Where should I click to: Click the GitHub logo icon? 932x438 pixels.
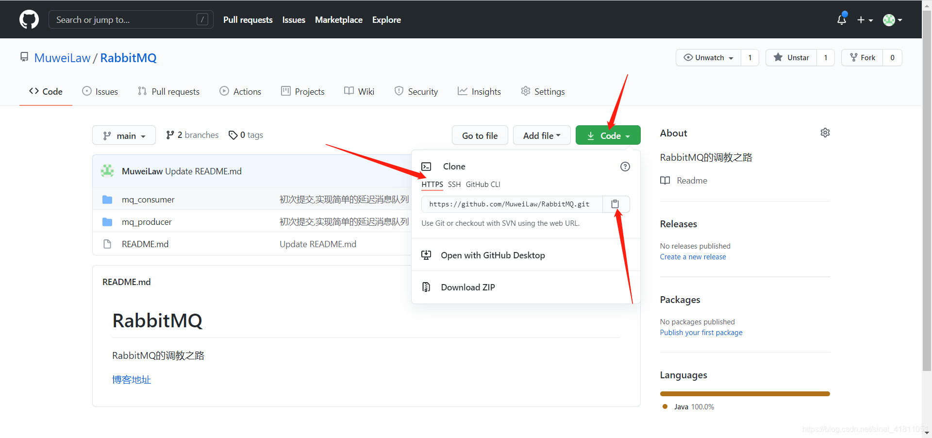pyautogui.click(x=29, y=19)
